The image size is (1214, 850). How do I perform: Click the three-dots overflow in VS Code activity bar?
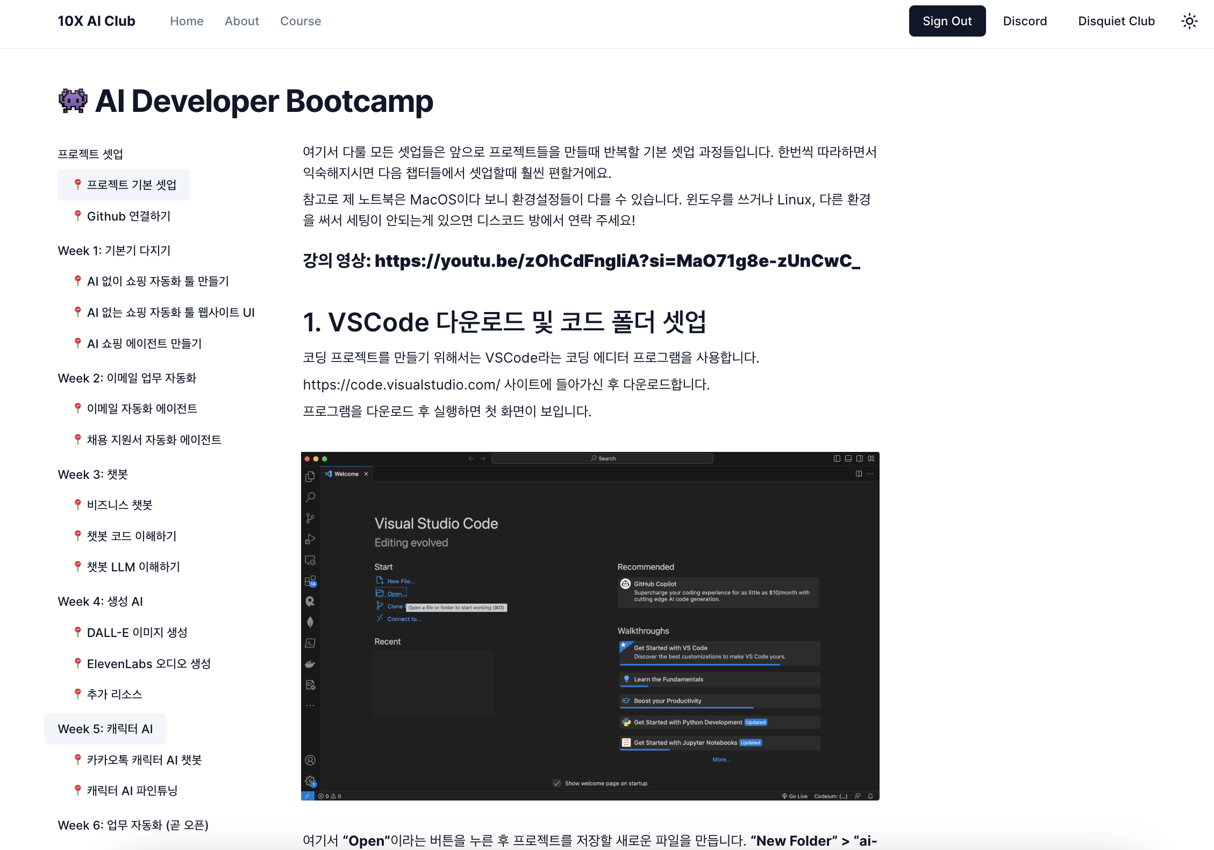click(310, 705)
